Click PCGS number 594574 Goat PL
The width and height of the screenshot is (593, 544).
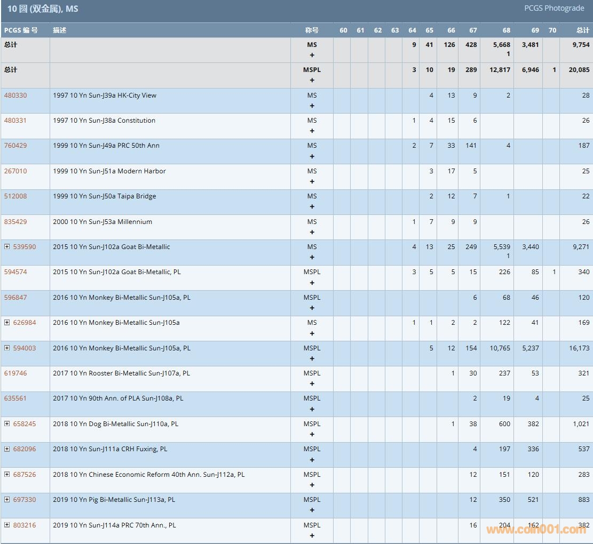(15, 272)
